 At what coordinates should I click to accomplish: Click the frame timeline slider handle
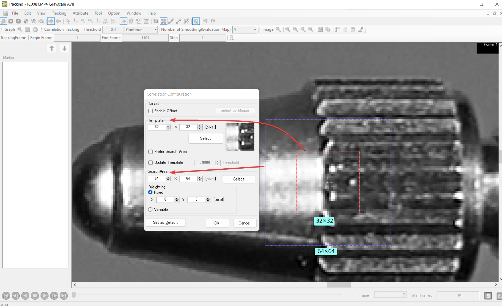tap(74, 295)
